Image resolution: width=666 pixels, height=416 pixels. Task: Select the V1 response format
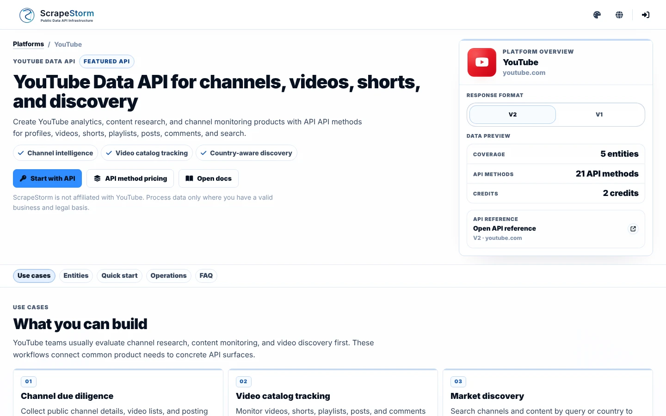point(599,115)
